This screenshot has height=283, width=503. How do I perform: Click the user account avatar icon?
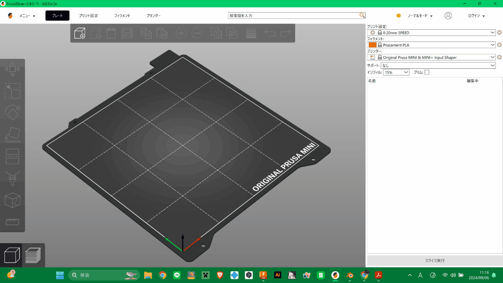(x=448, y=16)
